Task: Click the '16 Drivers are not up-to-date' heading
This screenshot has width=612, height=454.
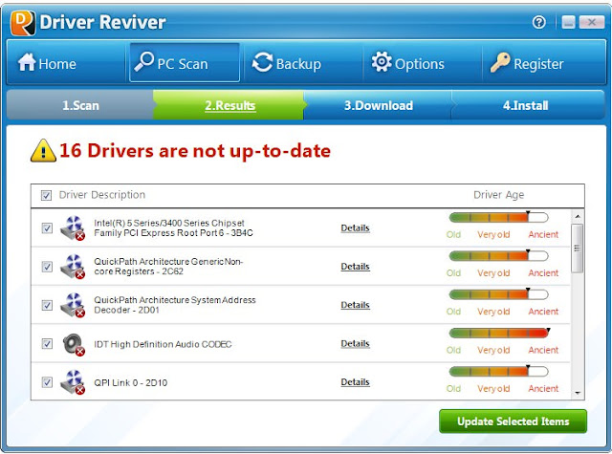Action: [195, 151]
